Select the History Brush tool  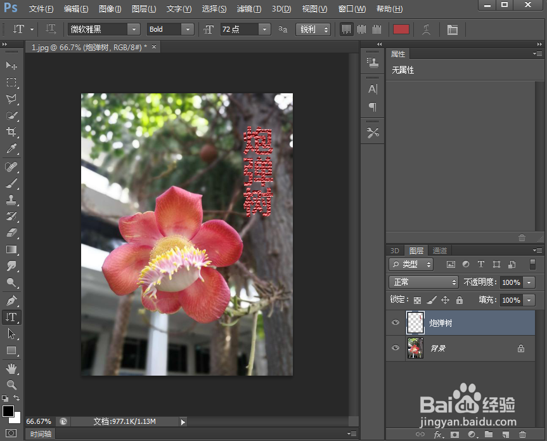pyautogui.click(x=11, y=216)
